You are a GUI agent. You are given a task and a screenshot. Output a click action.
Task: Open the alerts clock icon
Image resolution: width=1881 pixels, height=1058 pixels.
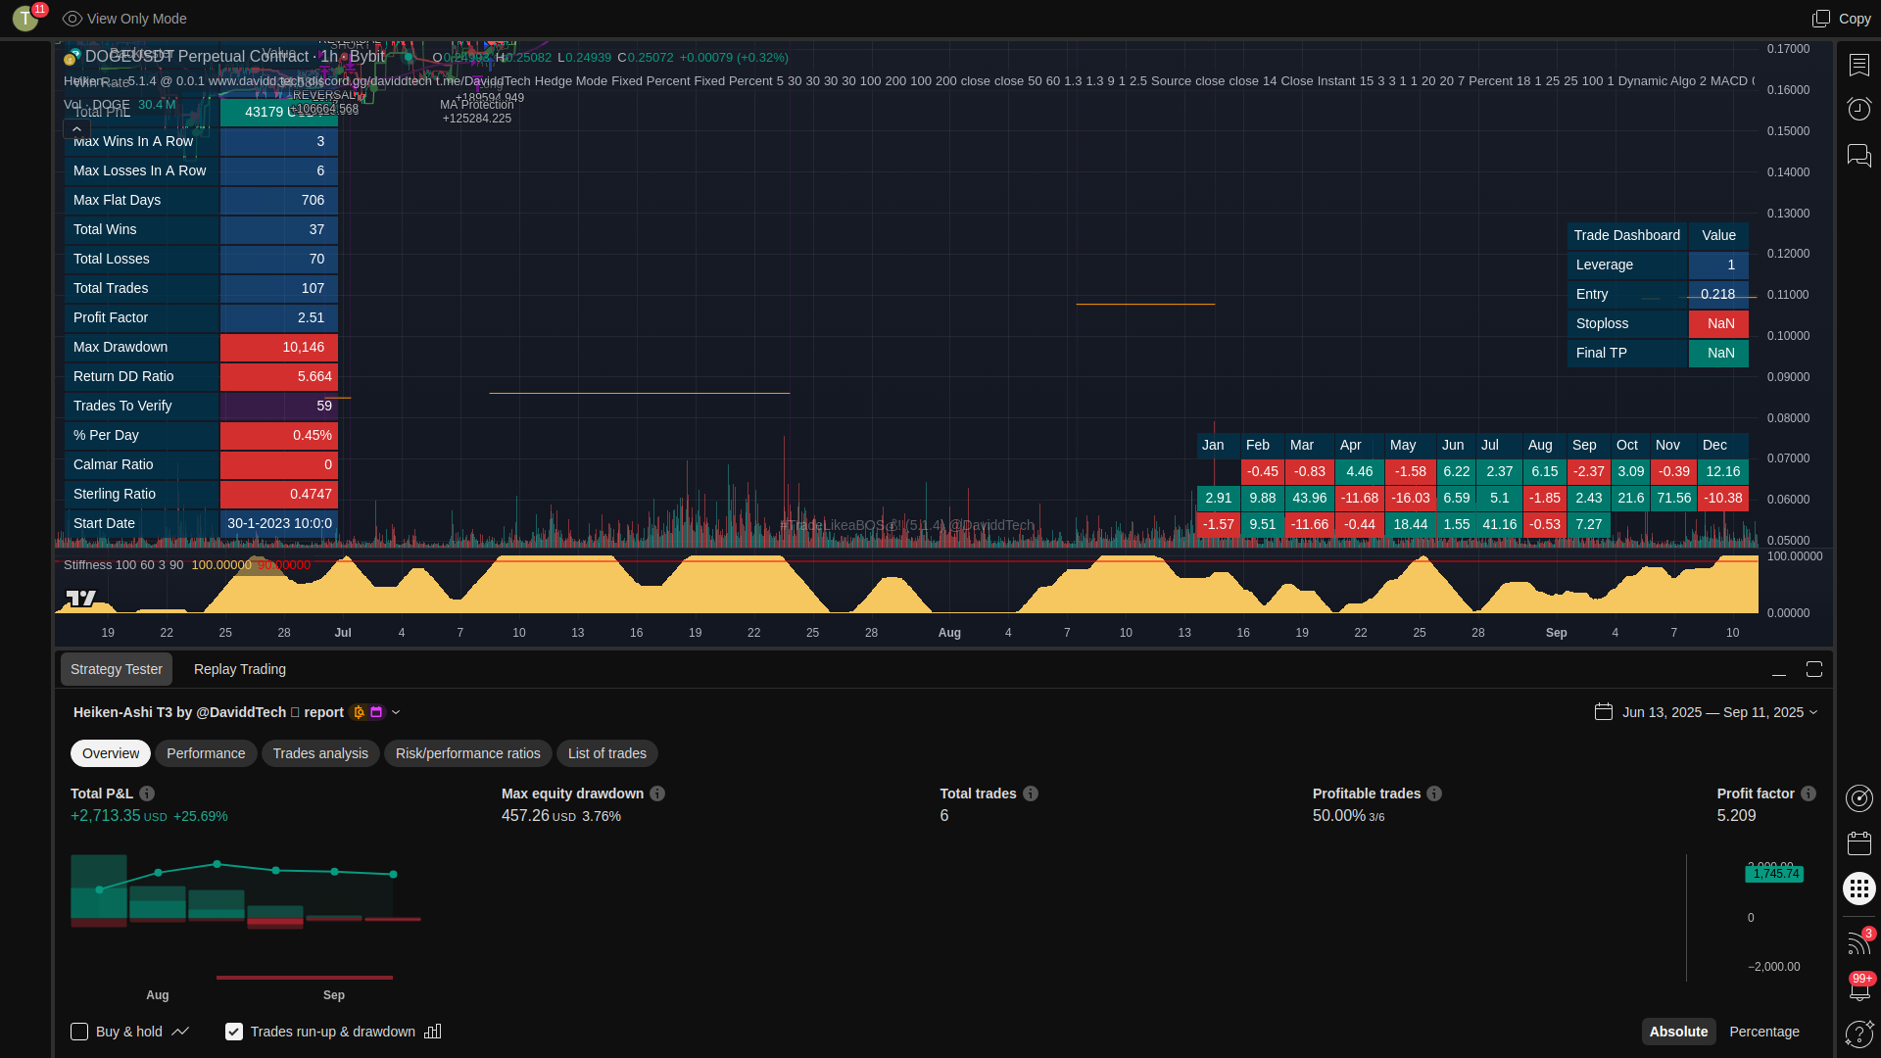click(x=1858, y=109)
